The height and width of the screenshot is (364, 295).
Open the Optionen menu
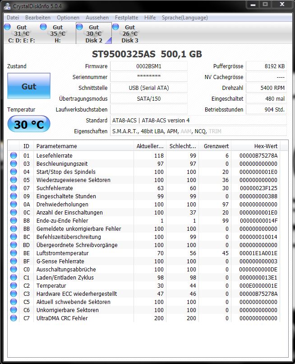pyautogui.click(x=68, y=18)
